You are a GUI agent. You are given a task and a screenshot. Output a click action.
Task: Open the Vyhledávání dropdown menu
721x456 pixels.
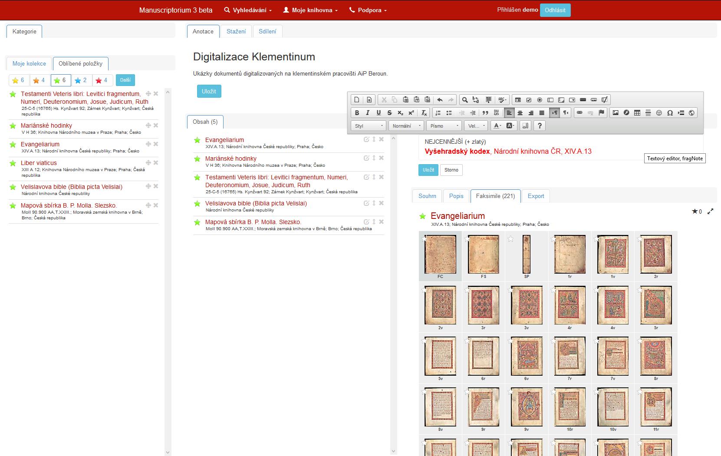pos(248,10)
